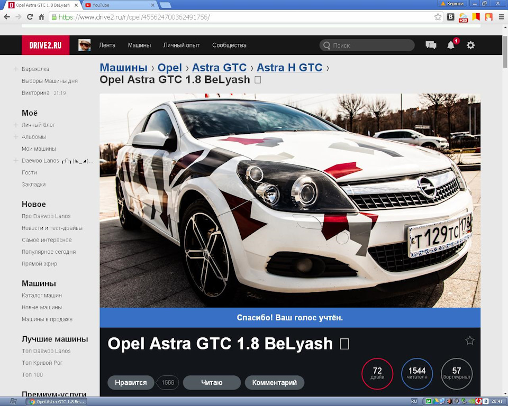Click the 1588 likes counter

pyautogui.click(x=168, y=383)
